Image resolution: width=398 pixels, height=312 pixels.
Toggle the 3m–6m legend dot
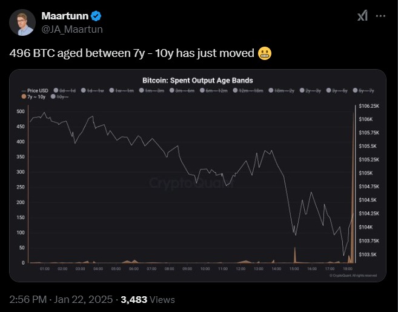172,90
